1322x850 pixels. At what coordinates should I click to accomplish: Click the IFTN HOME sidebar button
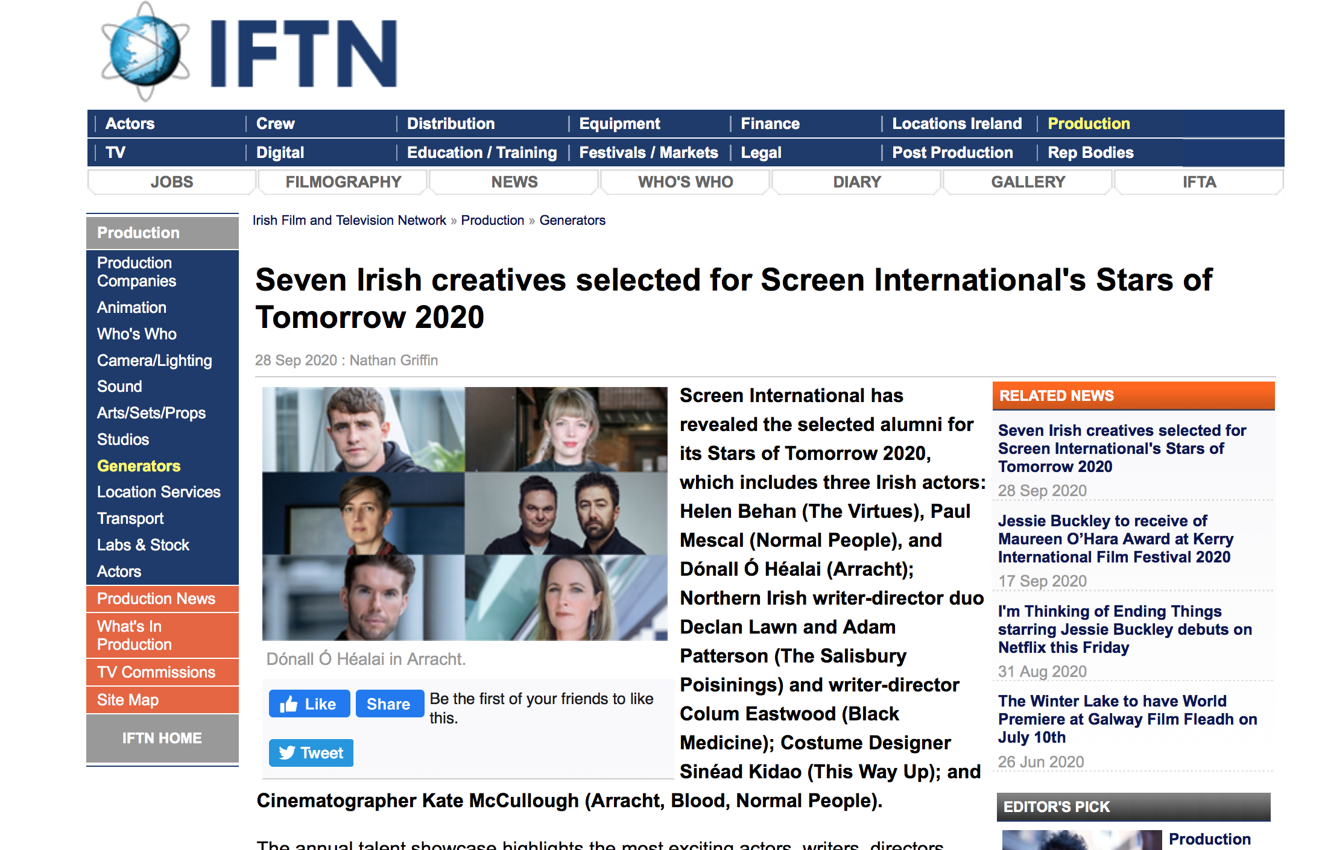click(x=162, y=738)
